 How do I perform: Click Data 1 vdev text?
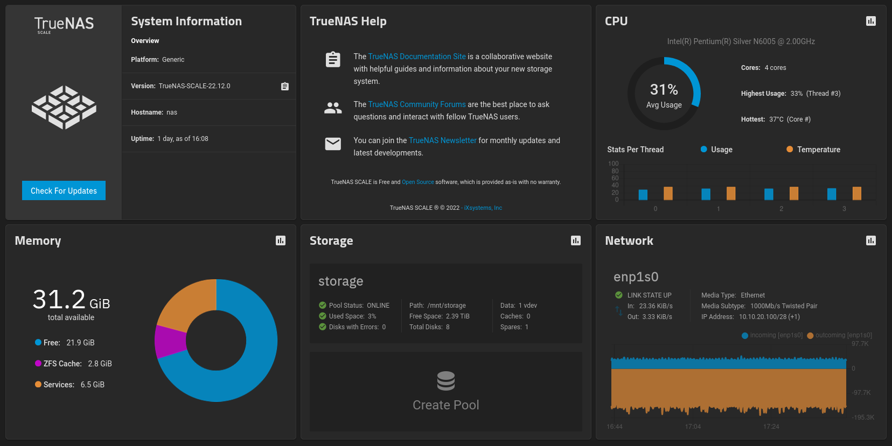point(519,306)
